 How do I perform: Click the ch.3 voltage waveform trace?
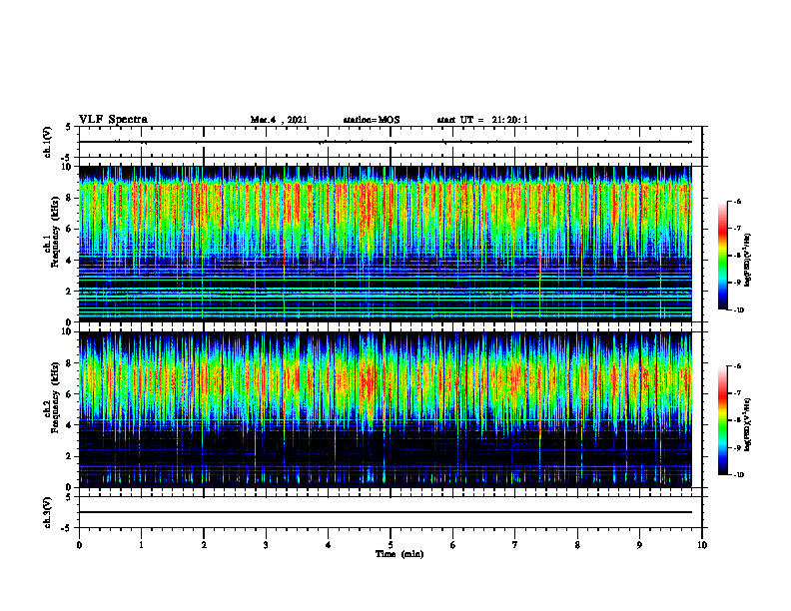click(x=386, y=512)
